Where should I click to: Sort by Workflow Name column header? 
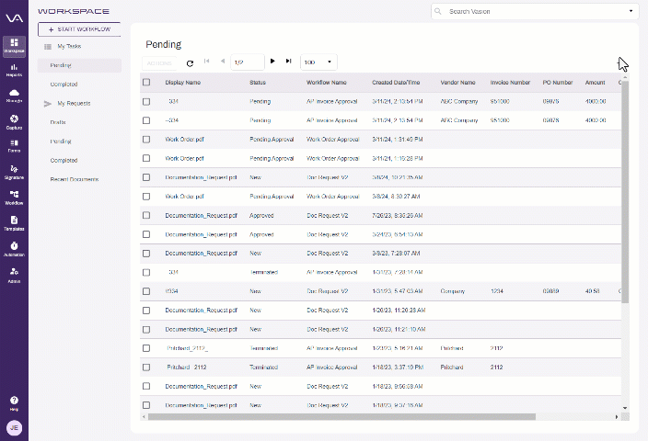326,83
